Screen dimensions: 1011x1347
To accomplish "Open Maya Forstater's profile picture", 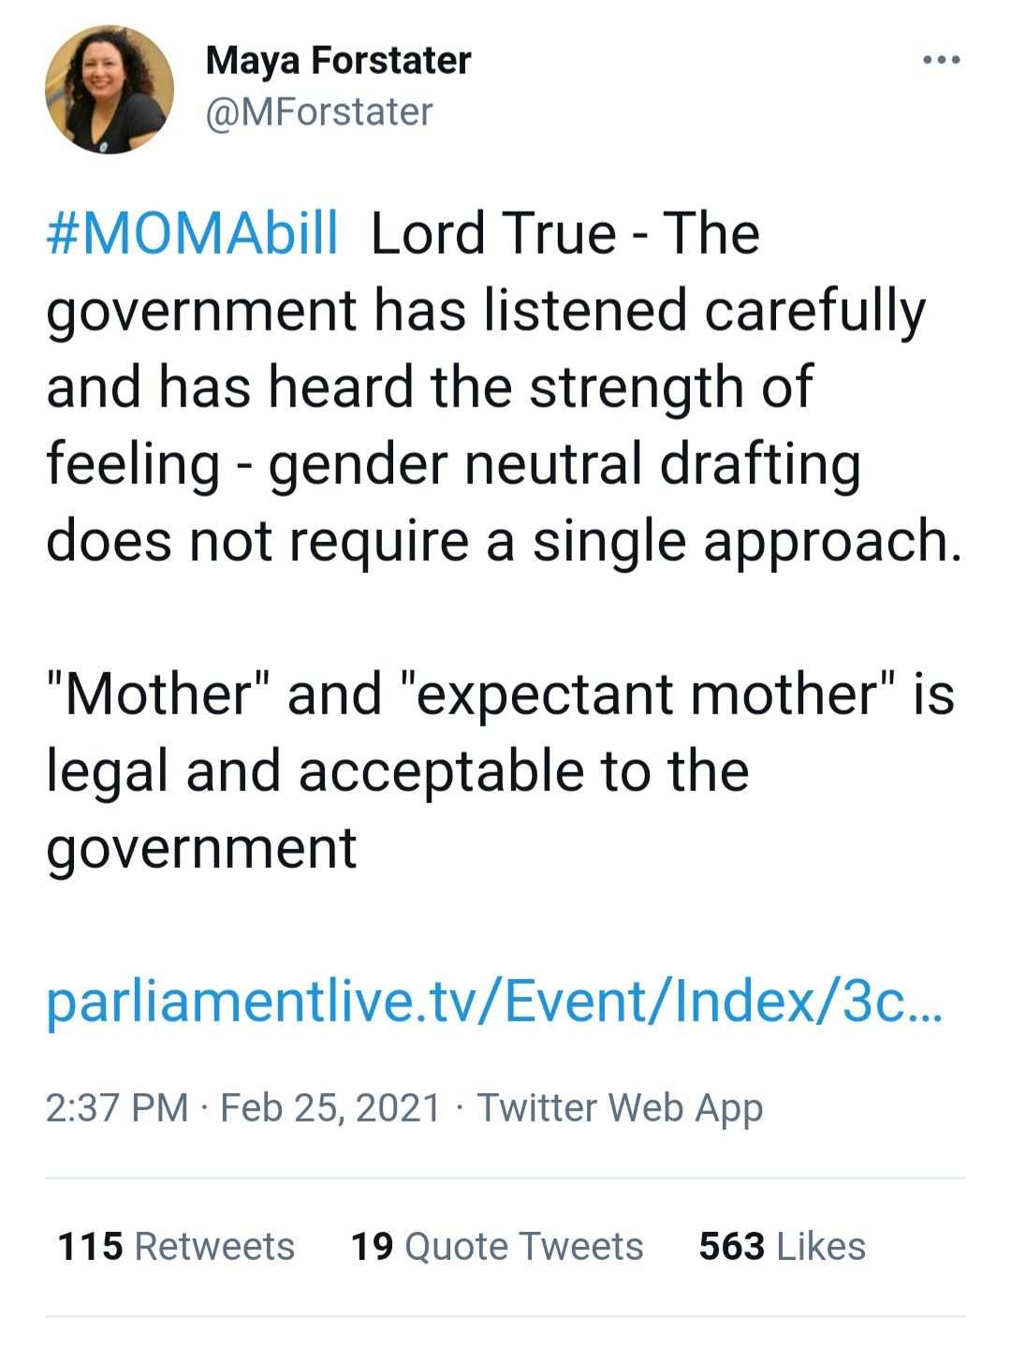I will pyautogui.click(x=110, y=90).
